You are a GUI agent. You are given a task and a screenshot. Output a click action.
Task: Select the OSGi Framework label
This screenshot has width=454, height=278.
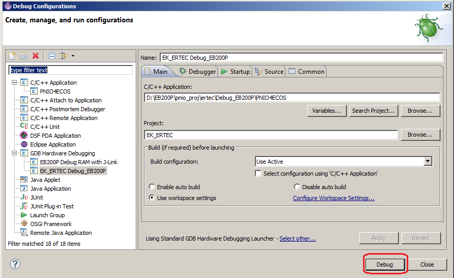click(51, 224)
